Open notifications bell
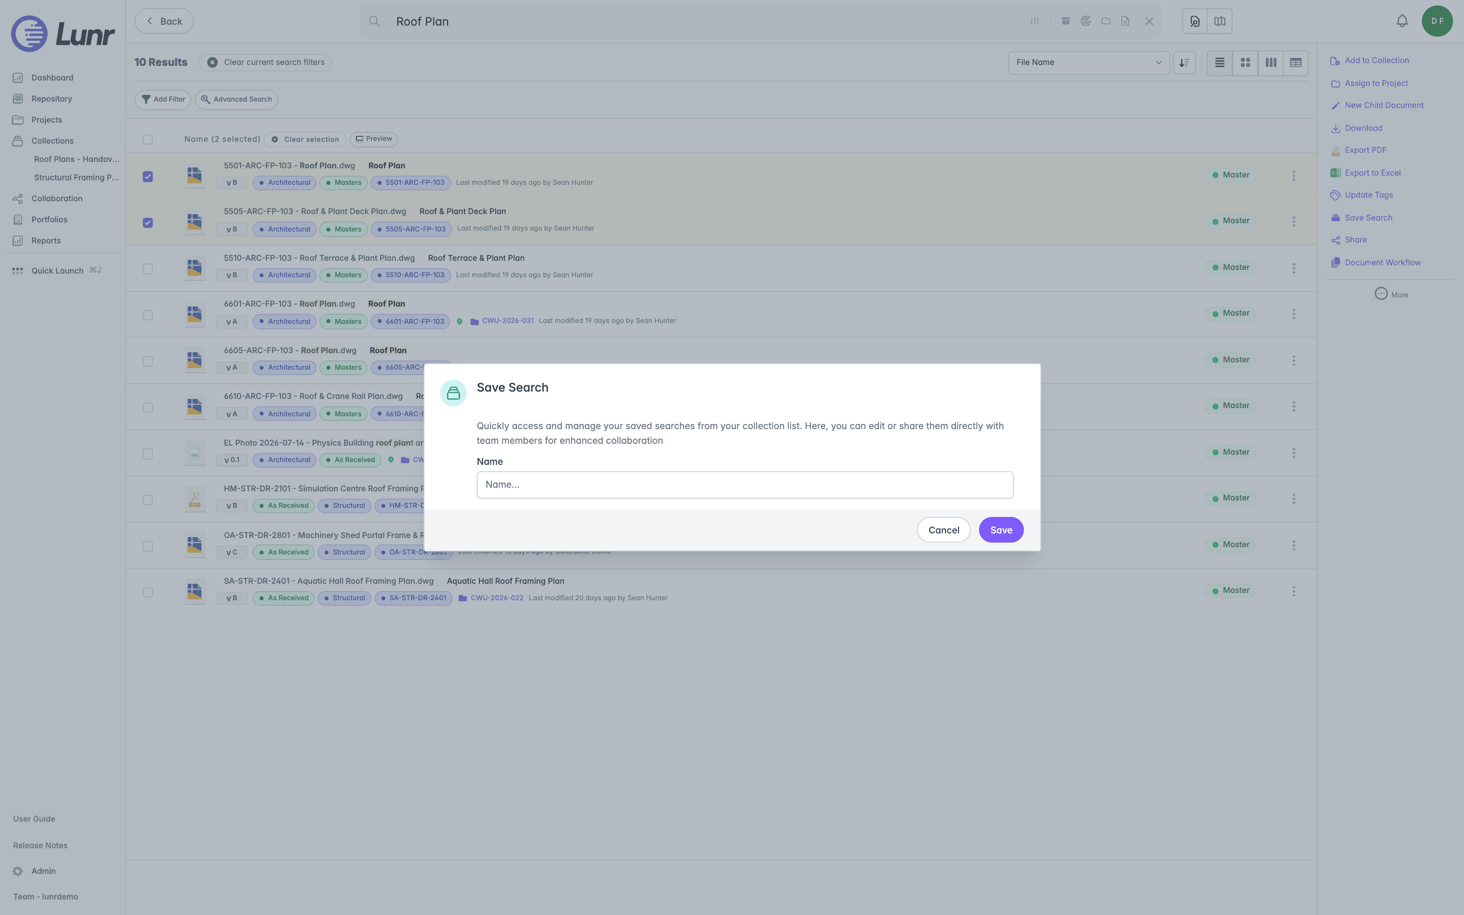Image resolution: width=1464 pixels, height=915 pixels. (1402, 21)
